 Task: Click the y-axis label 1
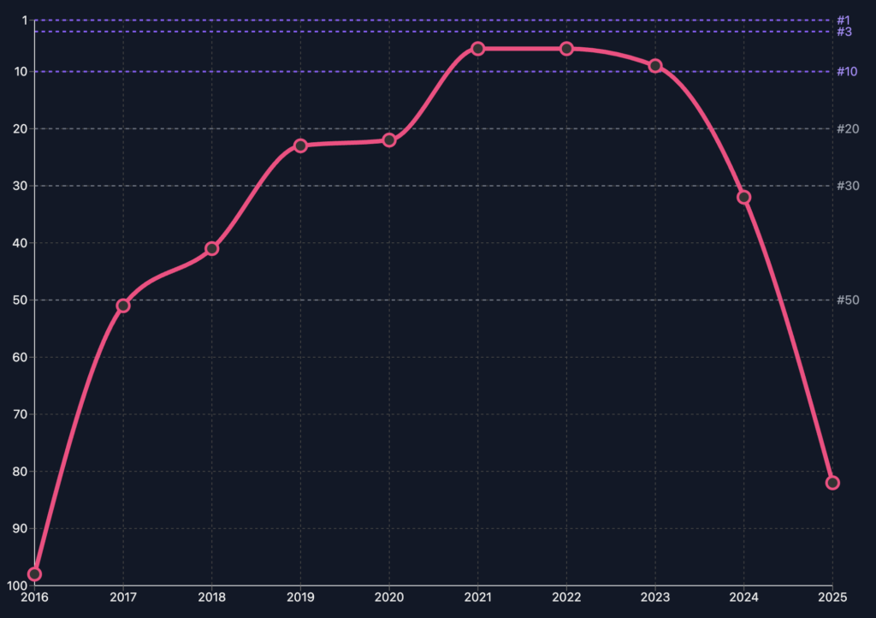pyautogui.click(x=24, y=21)
